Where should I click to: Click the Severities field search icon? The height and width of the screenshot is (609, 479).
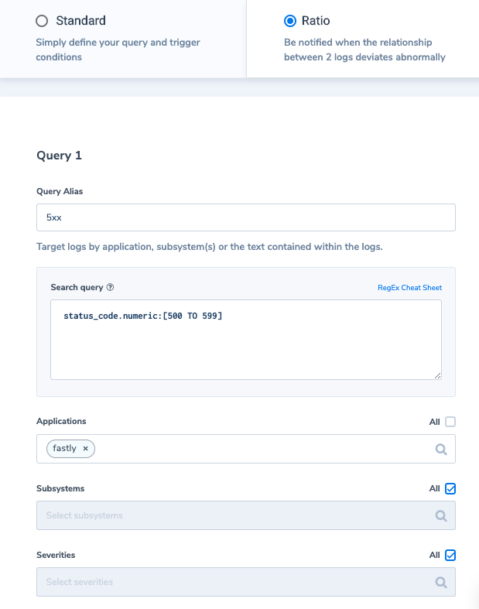[x=441, y=582]
